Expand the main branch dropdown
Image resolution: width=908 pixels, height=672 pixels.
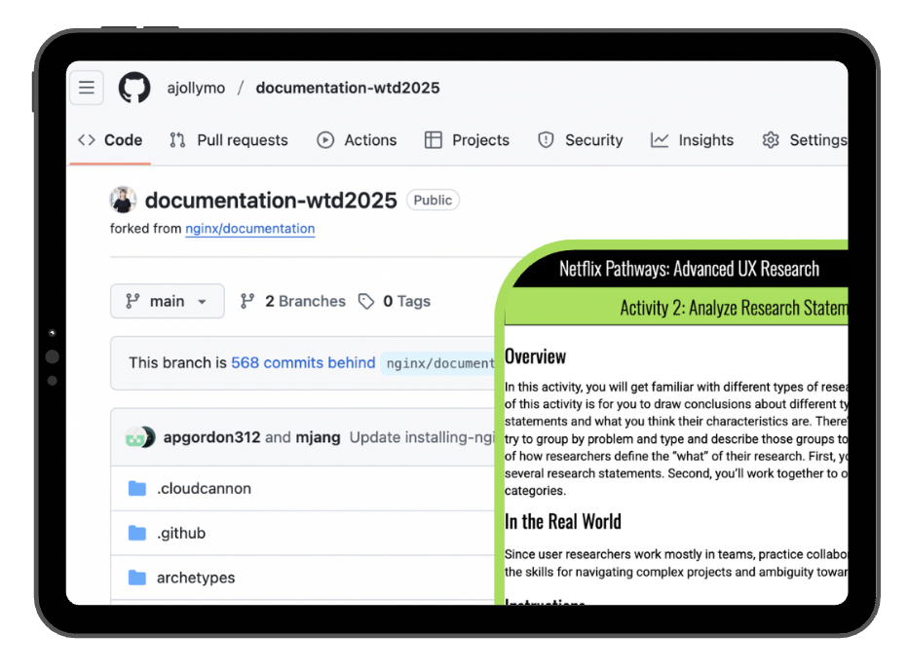pos(168,301)
